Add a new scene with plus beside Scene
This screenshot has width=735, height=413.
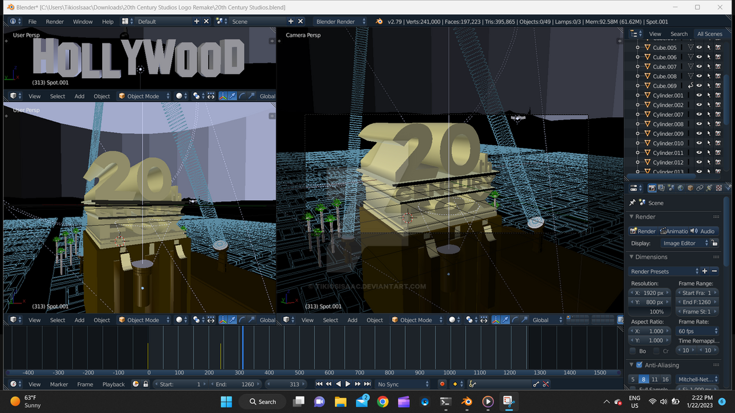click(291, 21)
